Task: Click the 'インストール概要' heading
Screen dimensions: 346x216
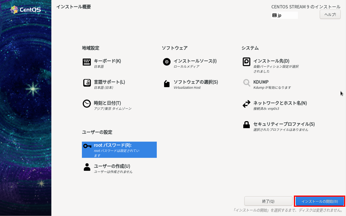Action: (73, 7)
